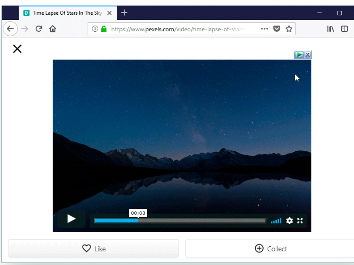Reload the current page

coord(39,29)
